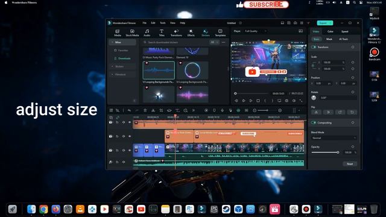Play the preview with the play button
The width and height of the screenshot is (386, 217).
[x=251, y=101]
